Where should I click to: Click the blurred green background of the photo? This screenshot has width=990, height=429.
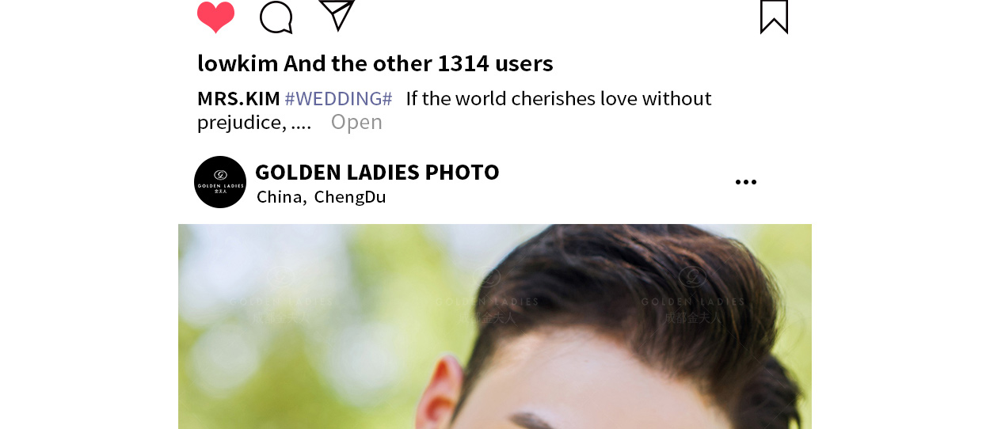277,372
